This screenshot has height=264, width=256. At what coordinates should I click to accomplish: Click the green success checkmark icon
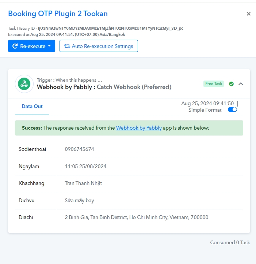point(231,84)
